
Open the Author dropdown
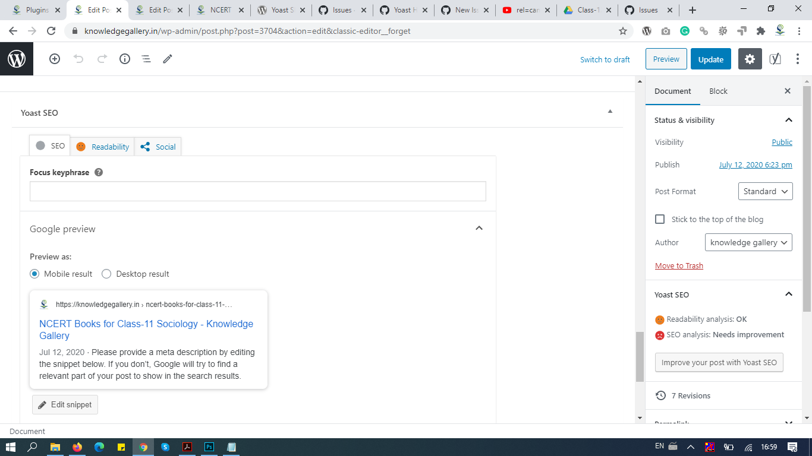[x=748, y=242]
